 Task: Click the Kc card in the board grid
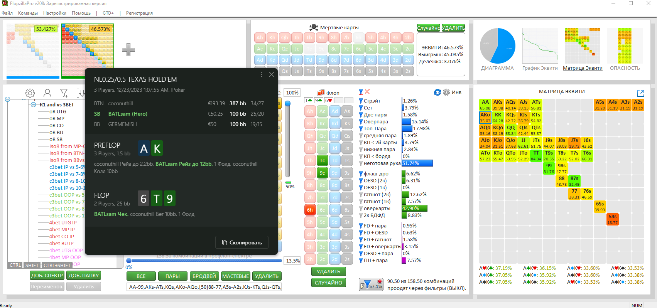tap(322, 123)
